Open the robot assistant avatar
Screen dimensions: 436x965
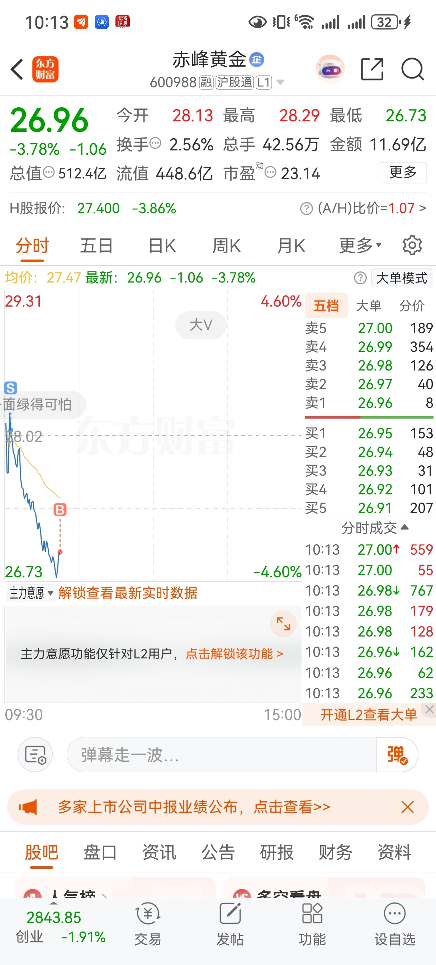330,69
